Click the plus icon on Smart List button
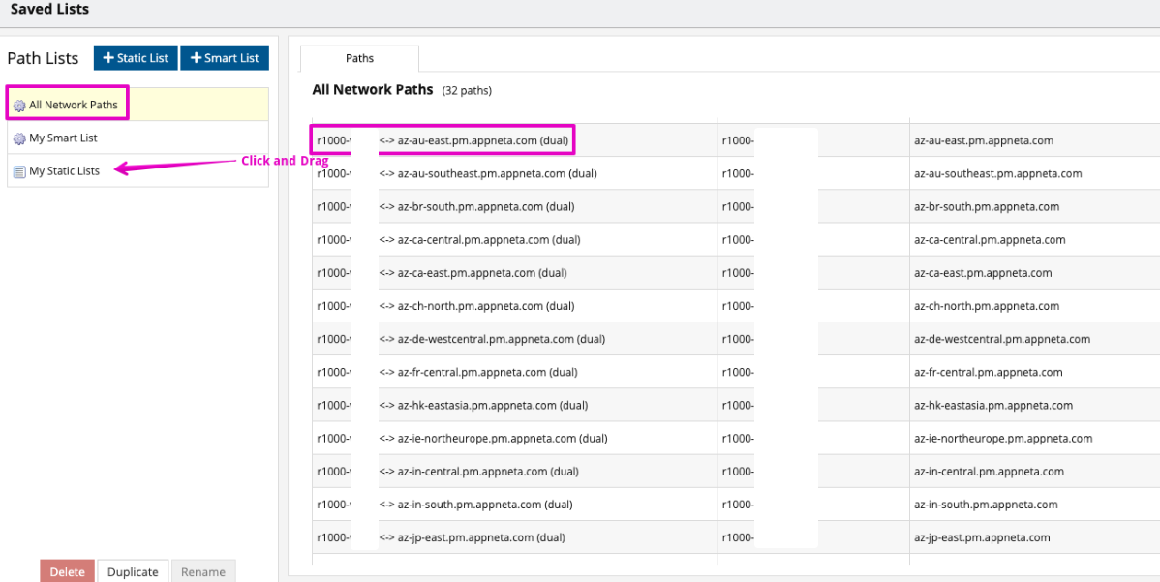Viewport: 1160px width, 582px height. (196, 58)
